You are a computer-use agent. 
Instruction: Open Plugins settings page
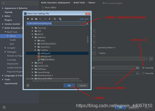pyautogui.click(x=8, y=20)
